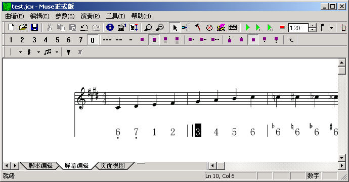Image resolution: width=349 pixels, height=182 pixels.
Task: Raise note one octave with dot above
Action: click(241, 40)
